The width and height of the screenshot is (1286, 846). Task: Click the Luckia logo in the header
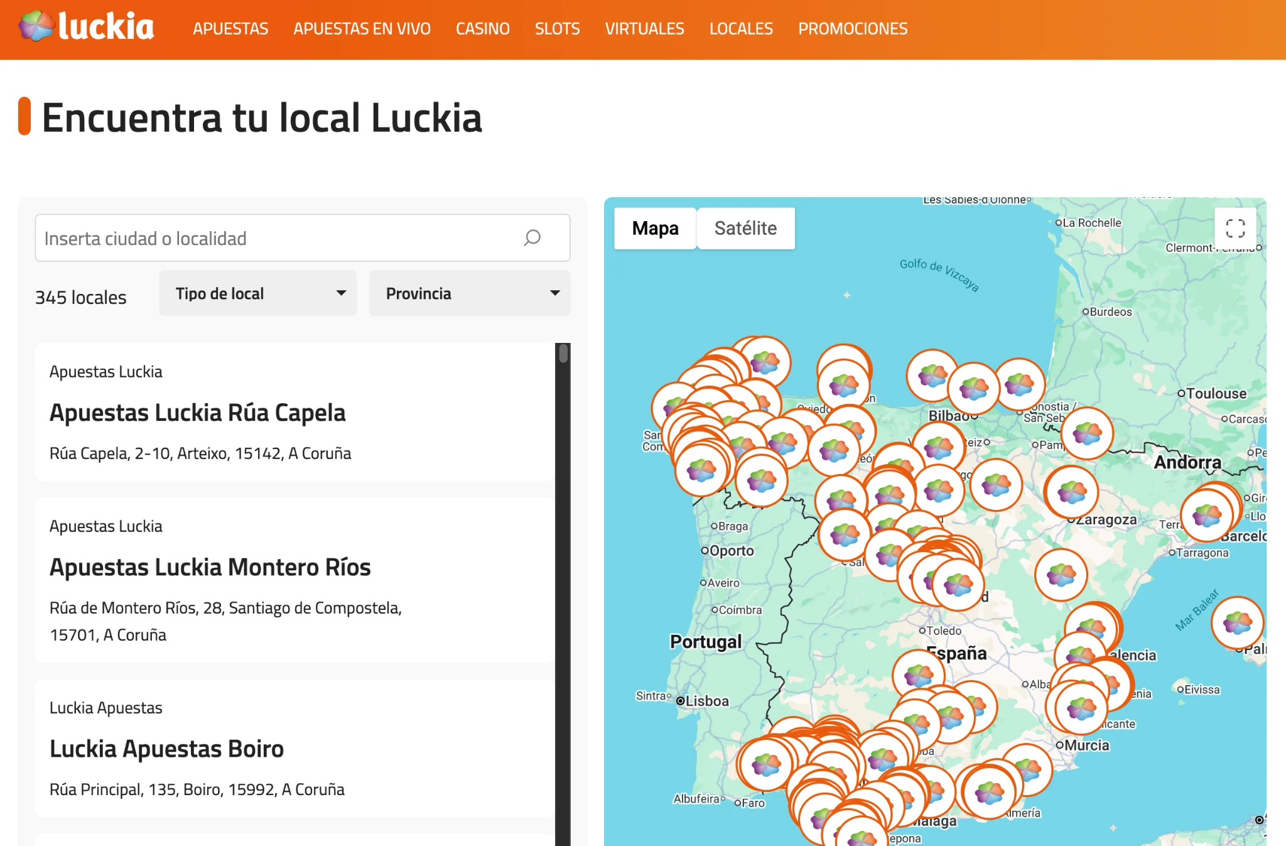(x=87, y=27)
